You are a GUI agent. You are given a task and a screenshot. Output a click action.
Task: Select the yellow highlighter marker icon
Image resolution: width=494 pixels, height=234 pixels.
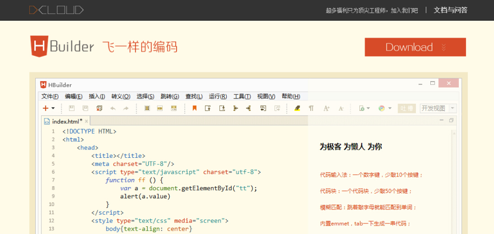(297, 109)
